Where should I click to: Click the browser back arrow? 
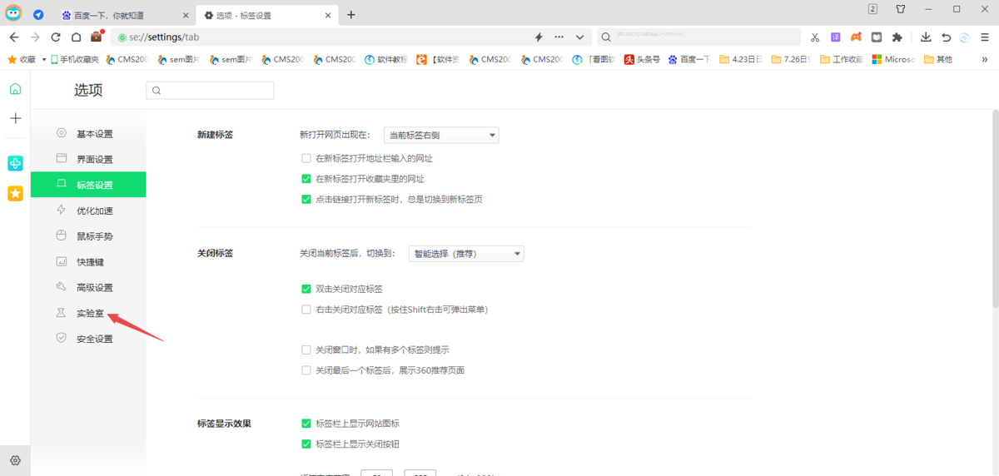13,37
